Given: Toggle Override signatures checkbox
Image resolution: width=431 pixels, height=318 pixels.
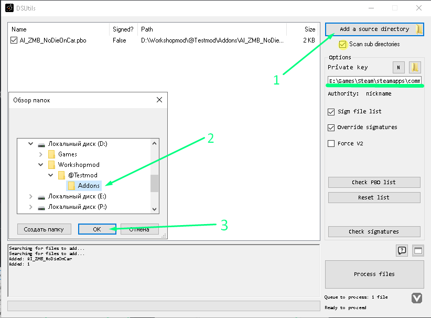Looking at the screenshot, I should 331,128.
